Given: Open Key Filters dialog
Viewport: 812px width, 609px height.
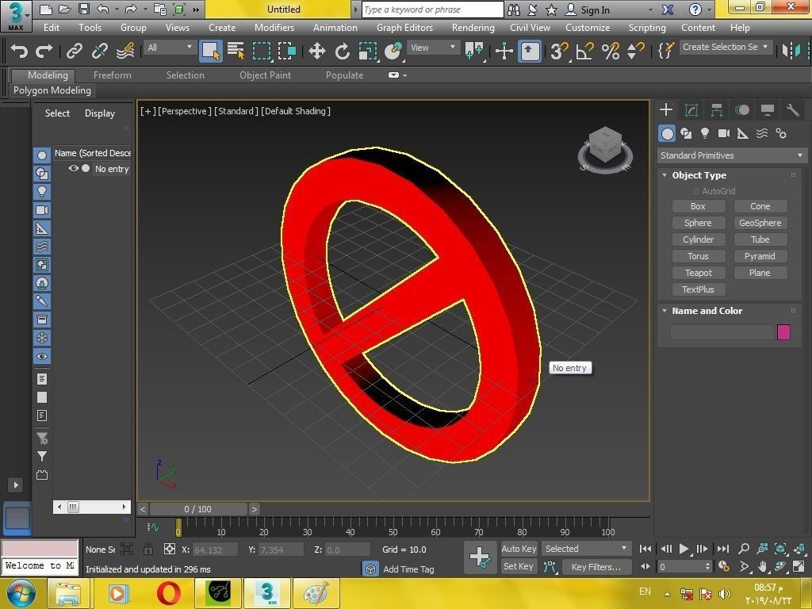Looking at the screenshot, I should tap(596, 566).
